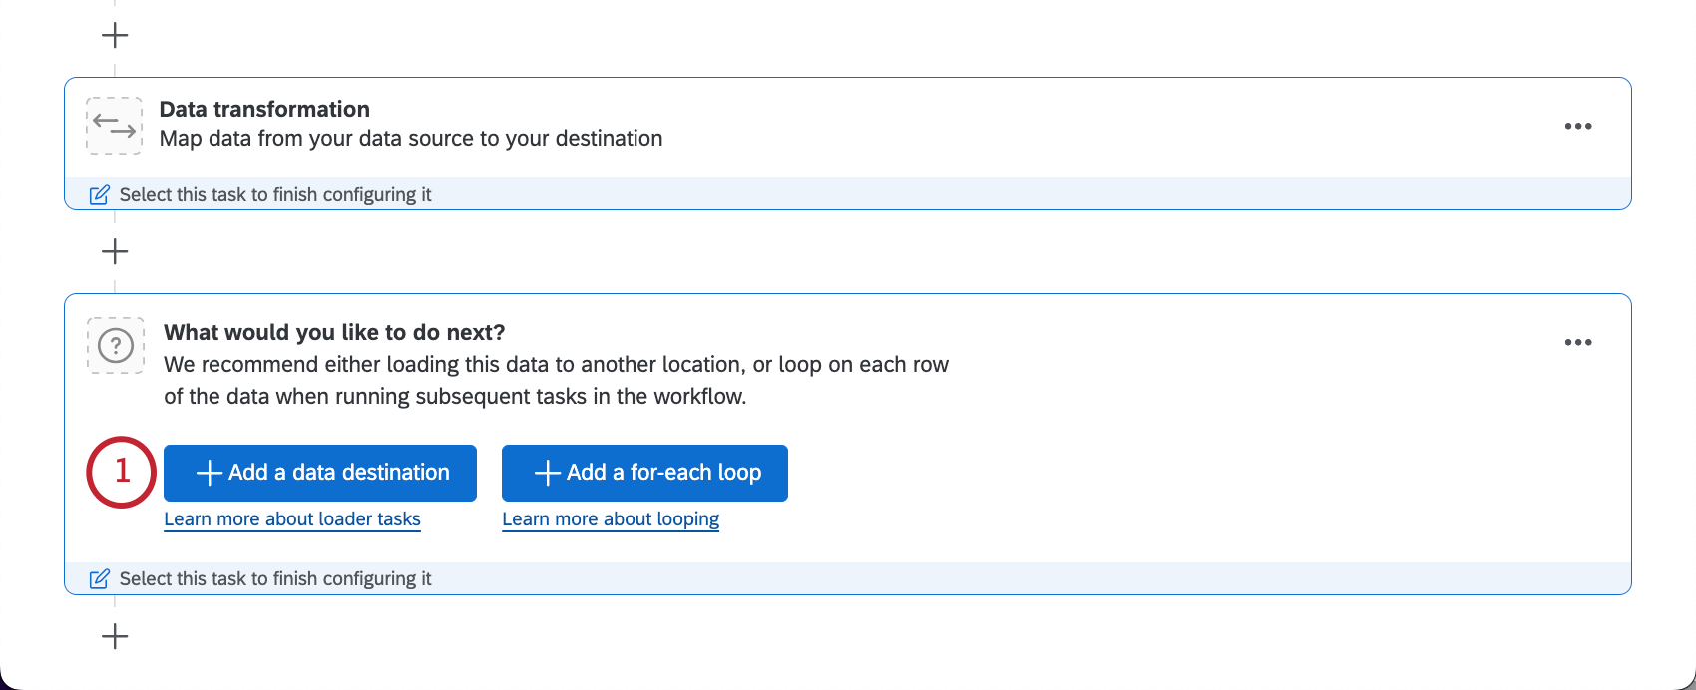Image resolution: width=1696 pixels, height=690 pixels.
Task: Click the pencil icon under Data transformation
Action: point(99,195)
